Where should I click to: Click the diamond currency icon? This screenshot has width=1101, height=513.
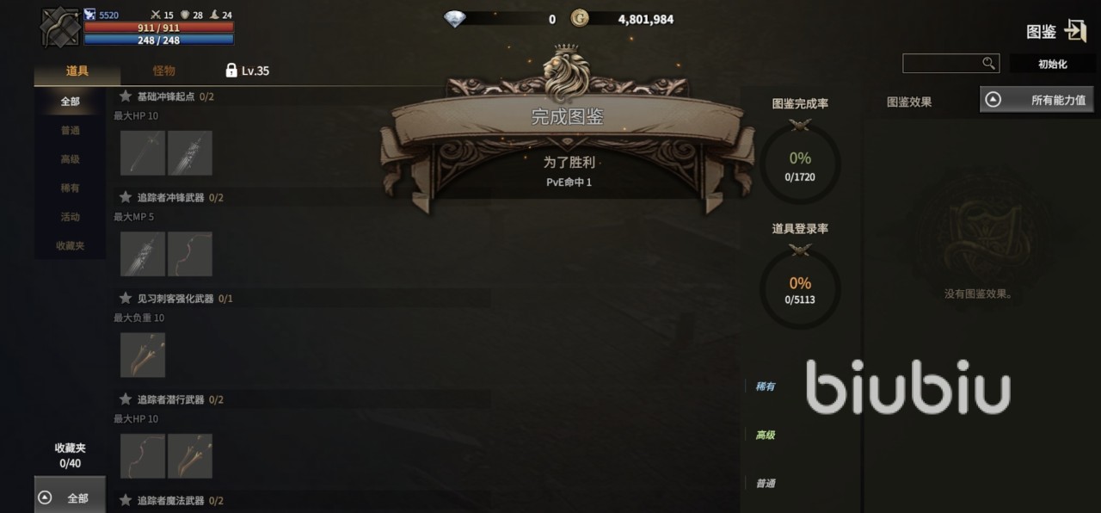coord(455,19)
